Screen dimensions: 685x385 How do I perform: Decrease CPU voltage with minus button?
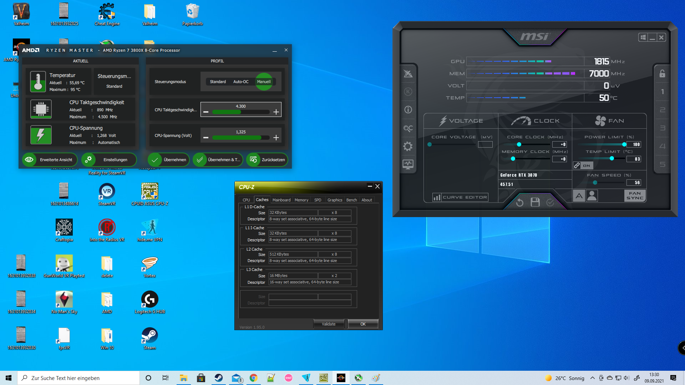pyautogui.click(x=206, y=138)
